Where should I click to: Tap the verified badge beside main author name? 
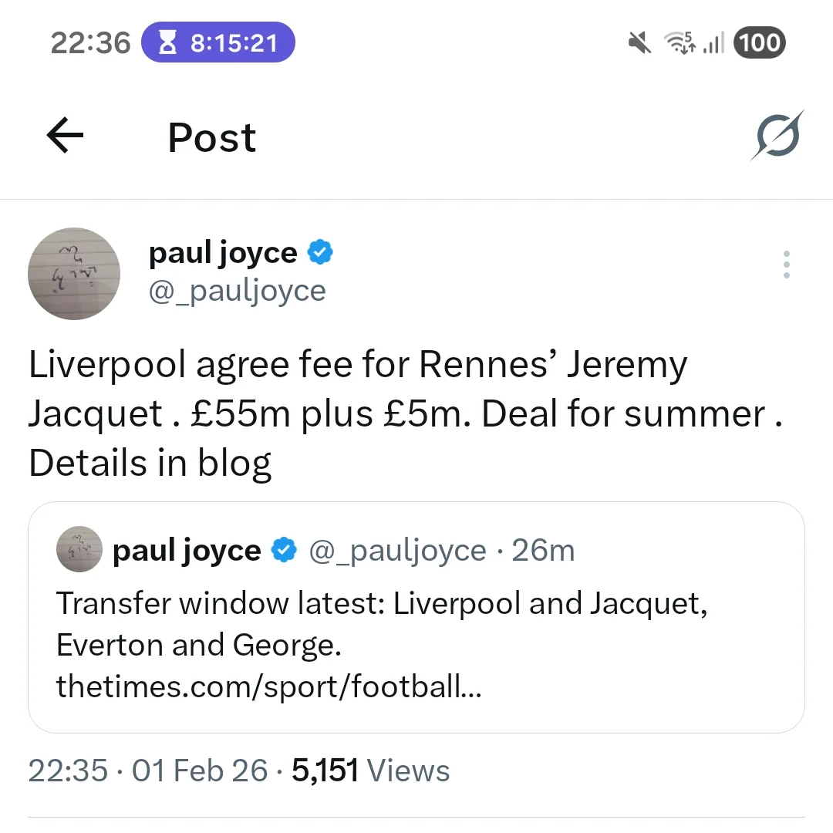coord(320,252)
